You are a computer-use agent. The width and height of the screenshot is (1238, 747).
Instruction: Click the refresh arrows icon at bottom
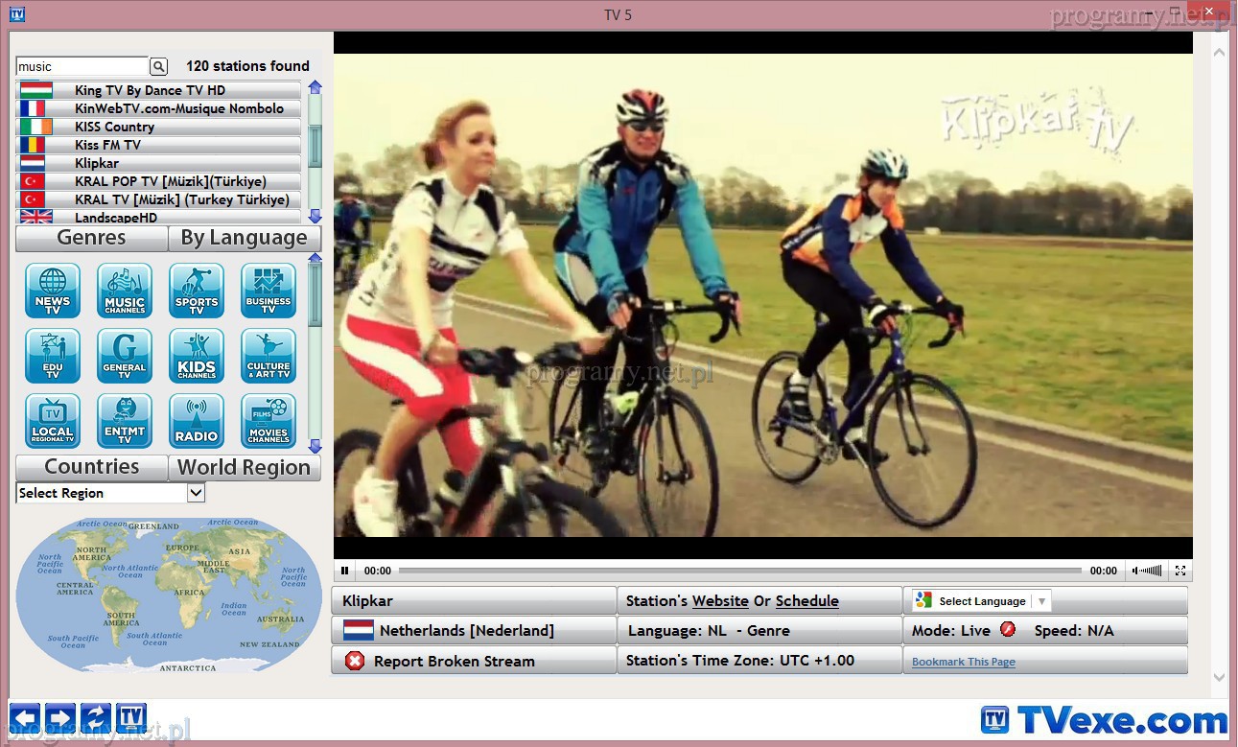[96, 717]
